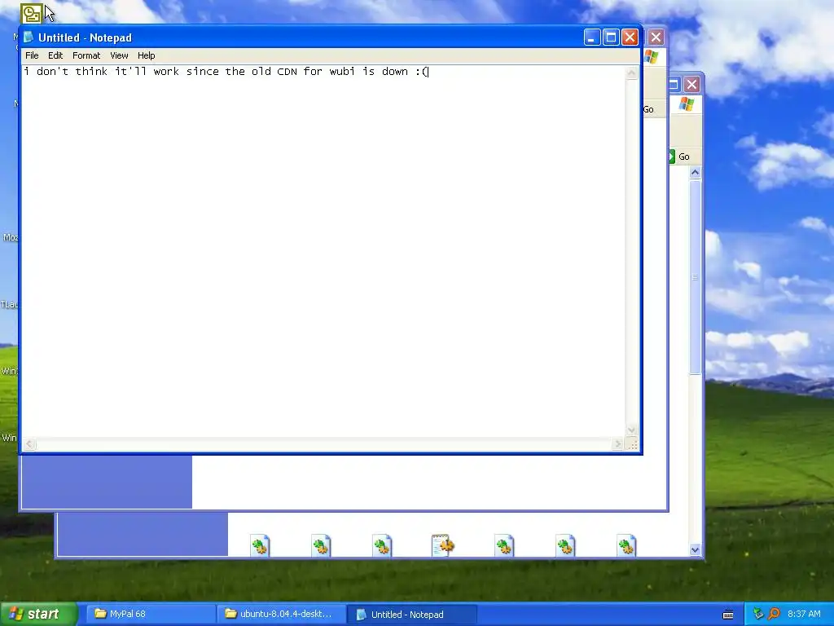Open the File menu in Notepad
Viewport: 834px width, 626px height.
click(x=32, y=55)
